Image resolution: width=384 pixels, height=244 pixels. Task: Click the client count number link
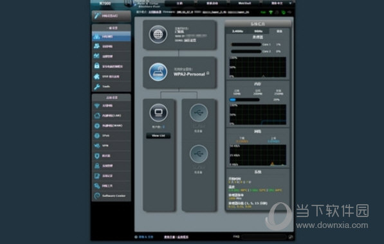pyautogui.click(x=163, y=127)
